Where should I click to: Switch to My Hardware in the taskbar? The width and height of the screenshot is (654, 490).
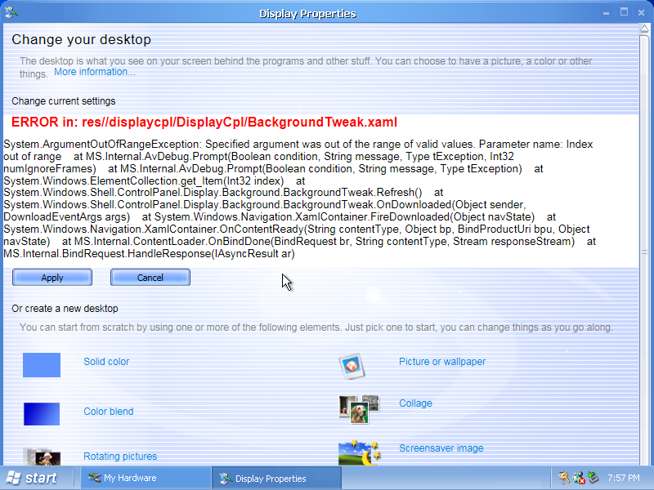point(145,478)
